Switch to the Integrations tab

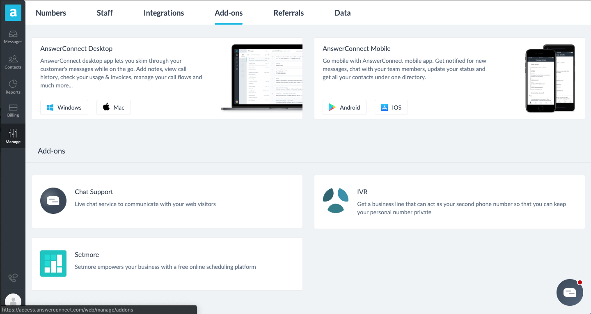point(163,13)
